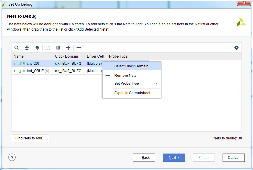Image resolution: width=253 pixels, height=170 pixels.
Task: Click the < Back button
Action: [144, 158]
